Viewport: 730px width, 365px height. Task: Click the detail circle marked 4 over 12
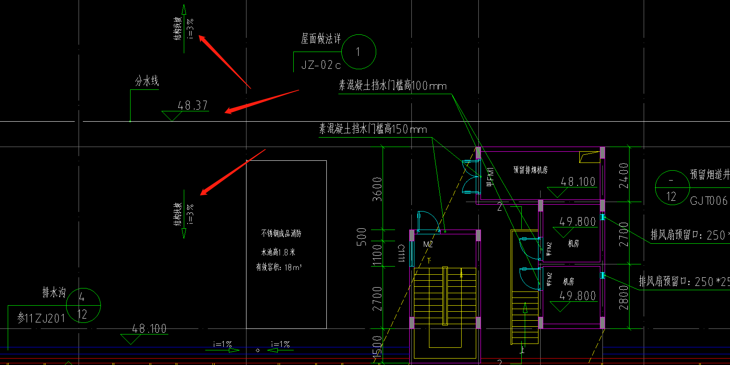[x=83, y=306]
